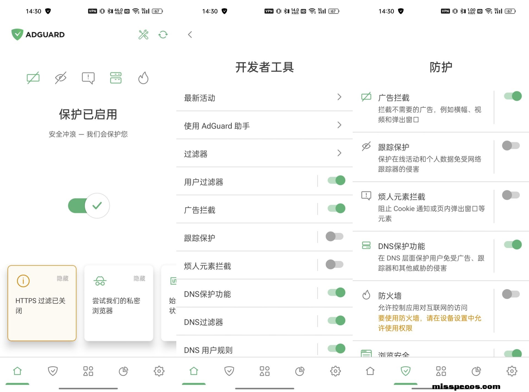Toggle DNS 用户规则 switch
Image resolution: width=529 pixels, height=392 pixels.
[x=336, y=348]
